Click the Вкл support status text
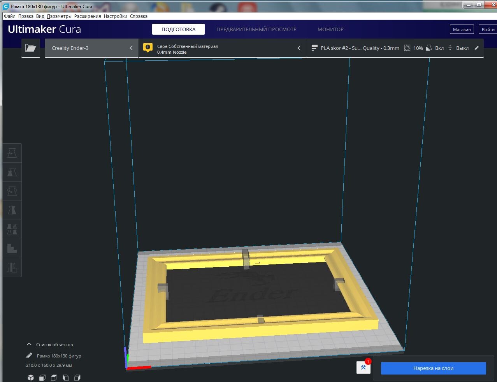Viewport: 497px width, 382px height. (x=439, y=48)
